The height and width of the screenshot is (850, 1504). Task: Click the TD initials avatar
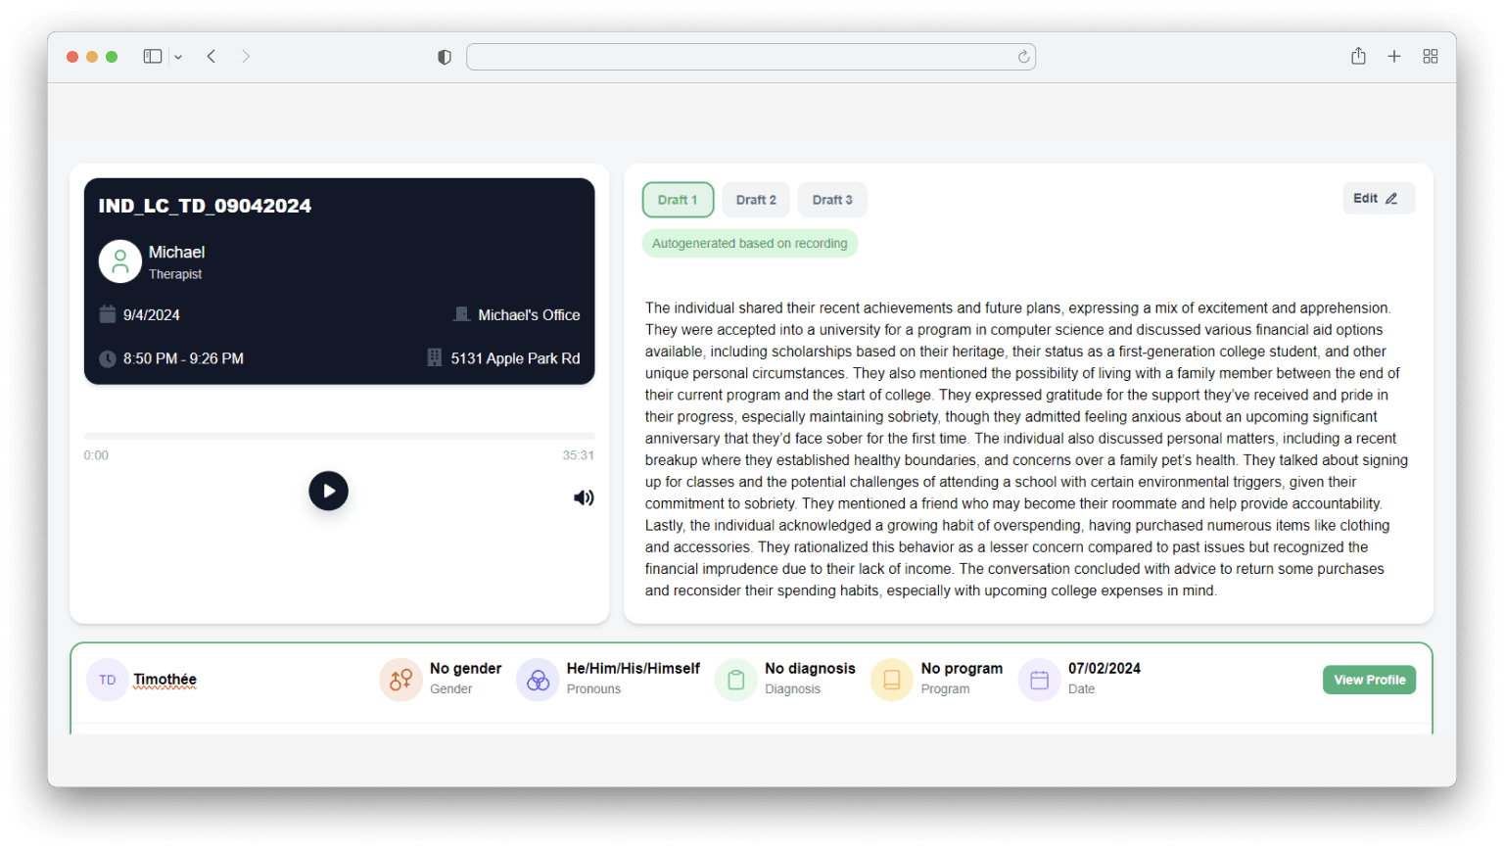click(x=108, y=680)
